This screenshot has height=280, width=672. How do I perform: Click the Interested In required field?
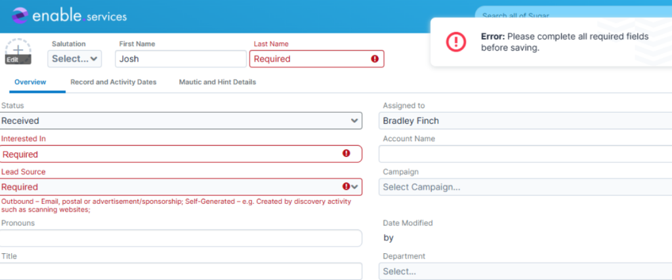pyautogui.click(x=181, y=153)
